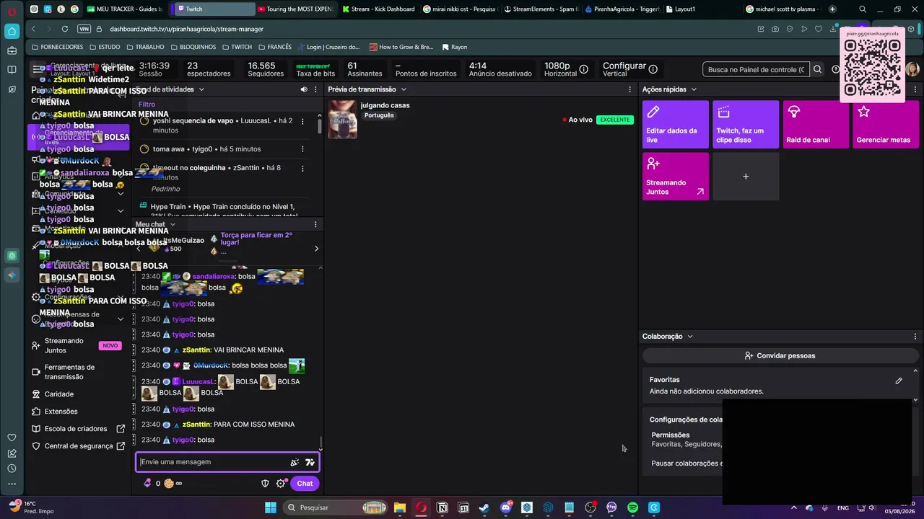Click the Filtro label in activity feed

pyautogui.click(x=147, y=105)
